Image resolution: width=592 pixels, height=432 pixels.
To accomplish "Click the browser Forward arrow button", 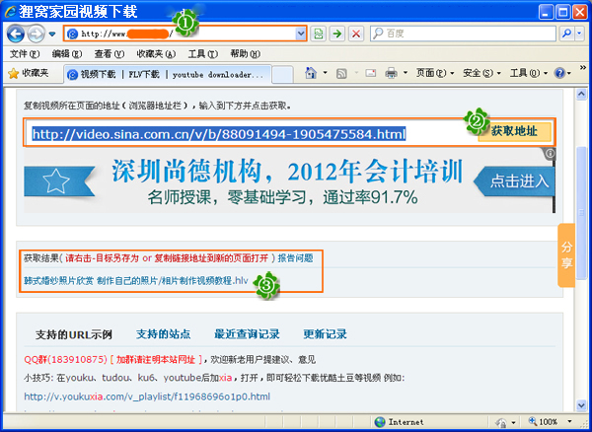I will tap(36, 34).
